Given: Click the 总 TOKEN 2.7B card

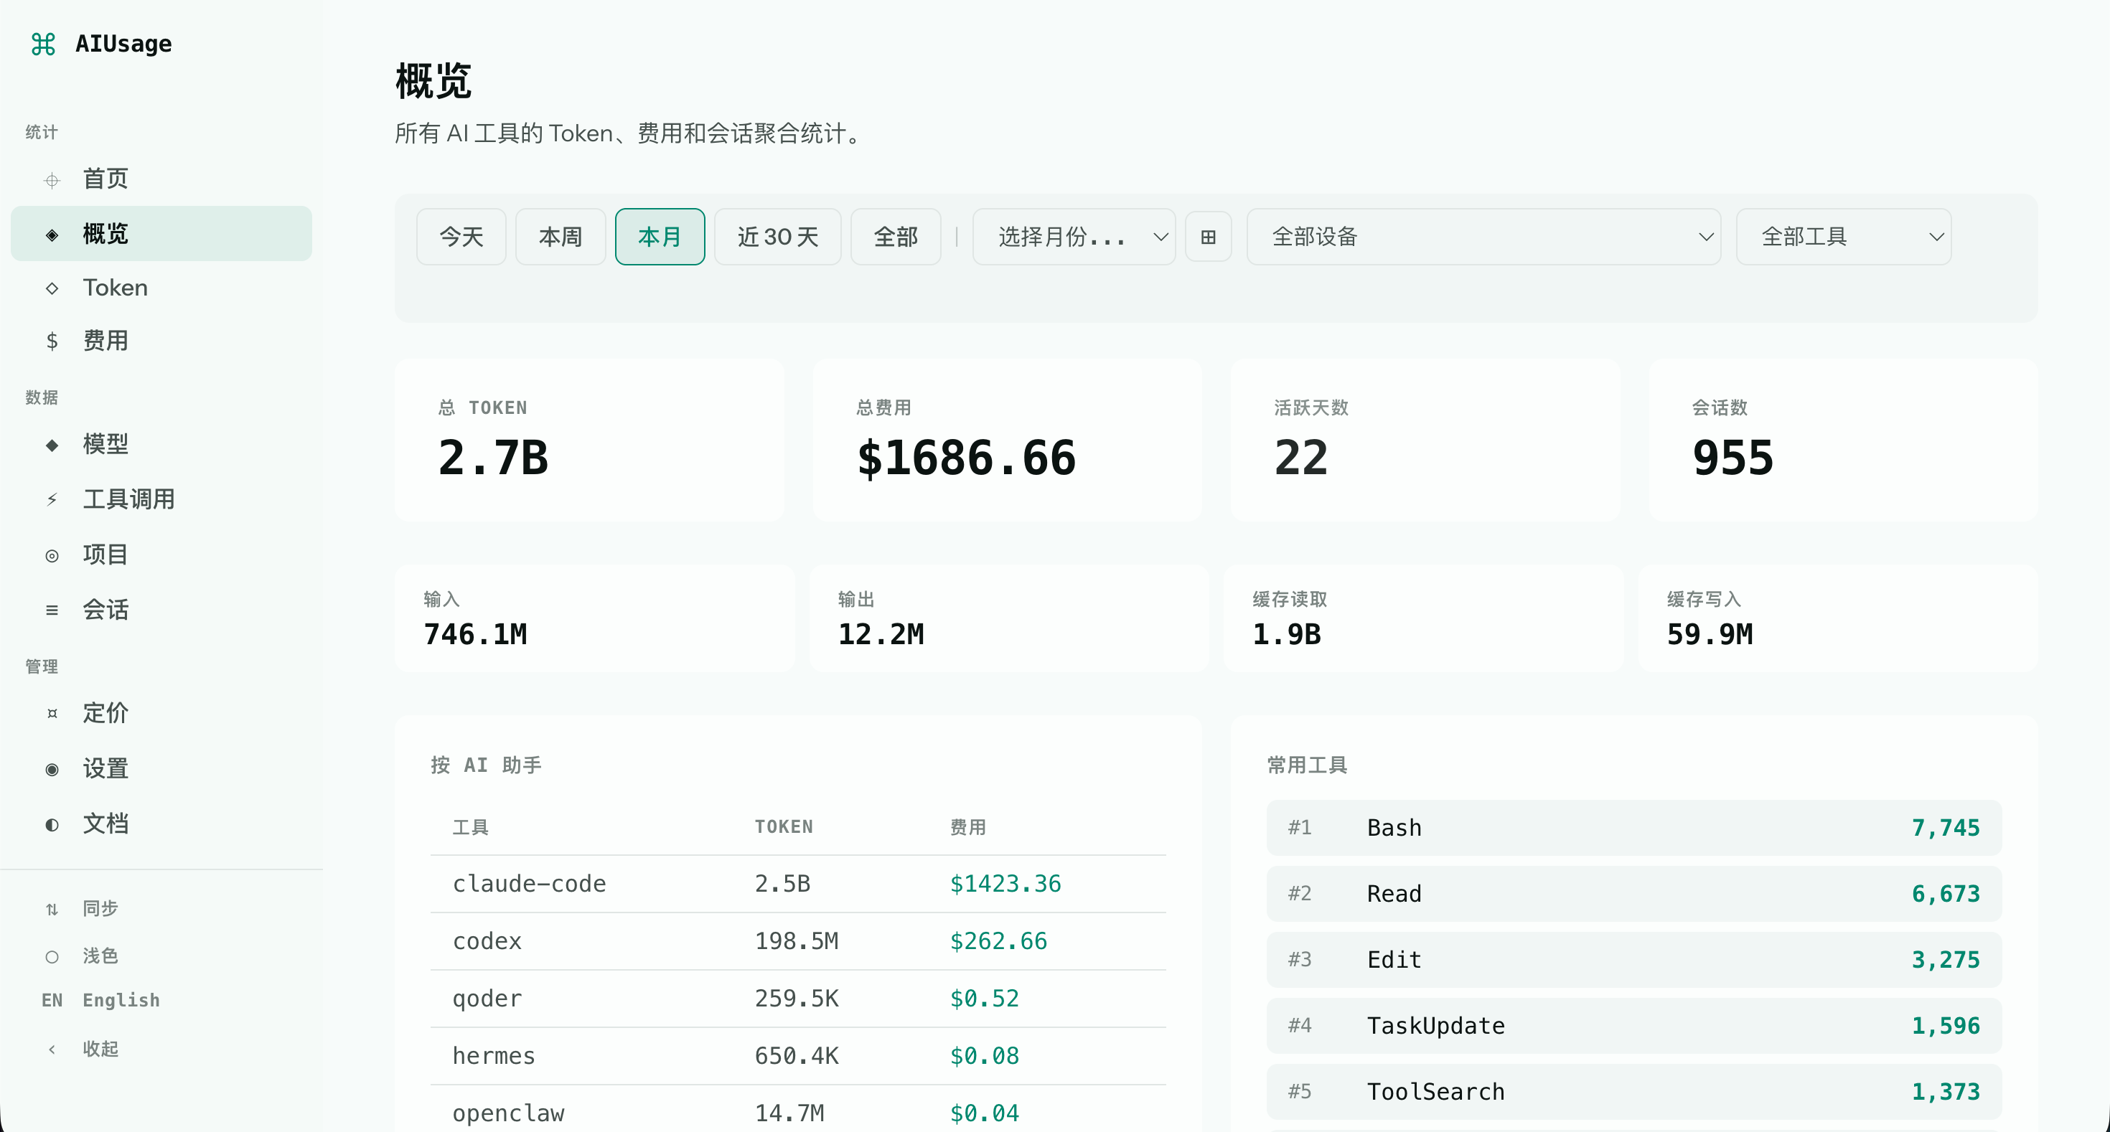Looking at the screenshot, I should click(589, 440).
